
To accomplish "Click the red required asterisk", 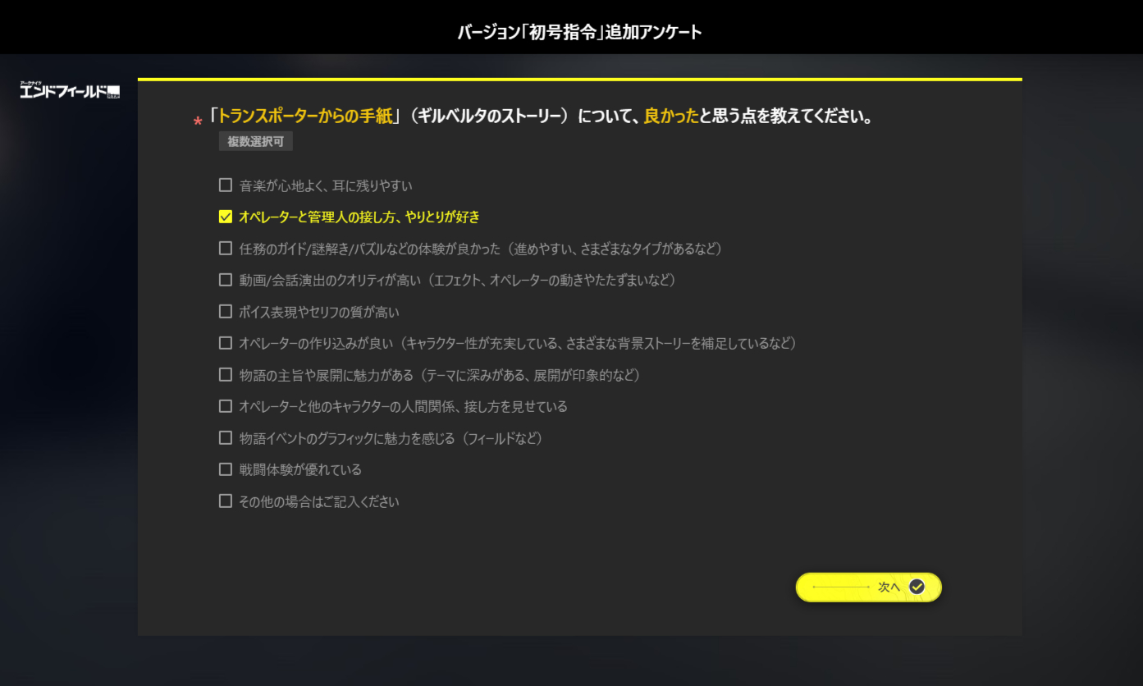I will click(197, 122).
